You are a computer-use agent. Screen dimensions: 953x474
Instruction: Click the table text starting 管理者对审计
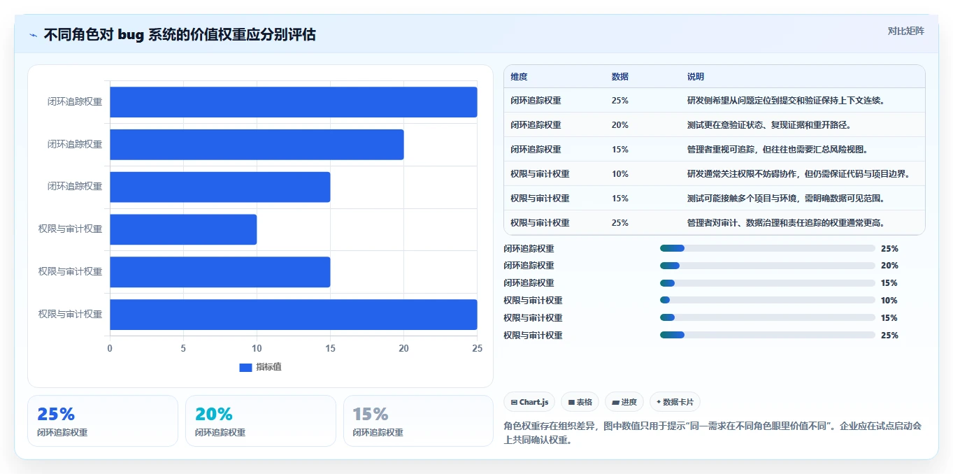point(786,223)
